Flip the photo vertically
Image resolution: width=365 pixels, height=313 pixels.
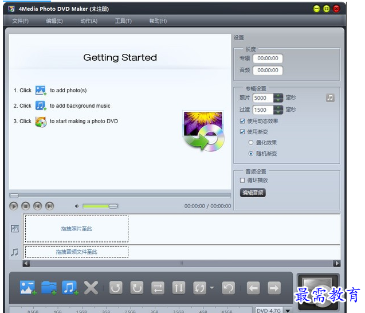point(179,288)
